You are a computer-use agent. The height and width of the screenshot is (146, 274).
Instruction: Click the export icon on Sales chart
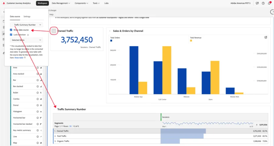coord(266,37)
